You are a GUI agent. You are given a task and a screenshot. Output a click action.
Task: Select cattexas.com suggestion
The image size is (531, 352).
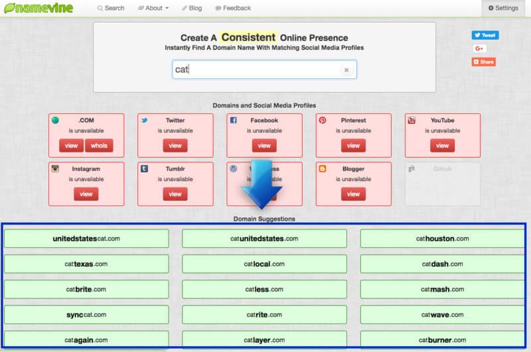pyautogui.click(x=86, y=264)
